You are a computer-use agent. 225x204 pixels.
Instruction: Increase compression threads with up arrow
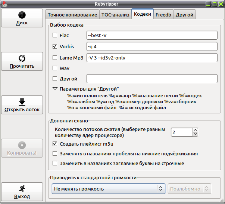[x=195, y=130]
